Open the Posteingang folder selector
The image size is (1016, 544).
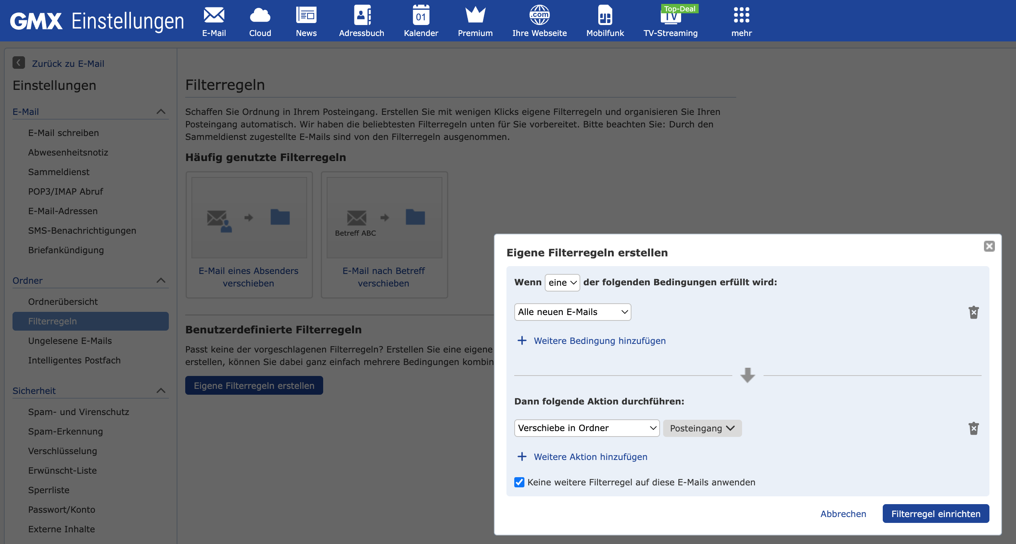tap(702, 428)
